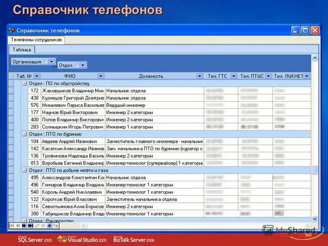Screen dimensions: 328x246
Task: Jump to last record using navigator
Action: (30, 225)
